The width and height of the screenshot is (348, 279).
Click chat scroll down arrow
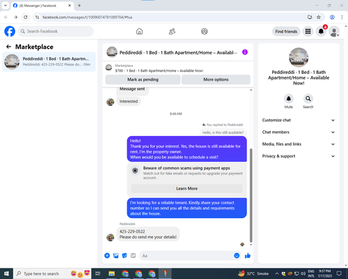tap(251, 245)
